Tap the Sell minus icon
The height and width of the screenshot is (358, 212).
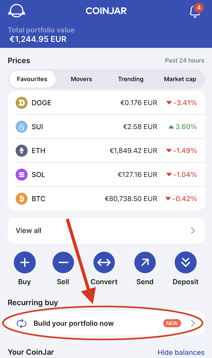pos(63,262)
